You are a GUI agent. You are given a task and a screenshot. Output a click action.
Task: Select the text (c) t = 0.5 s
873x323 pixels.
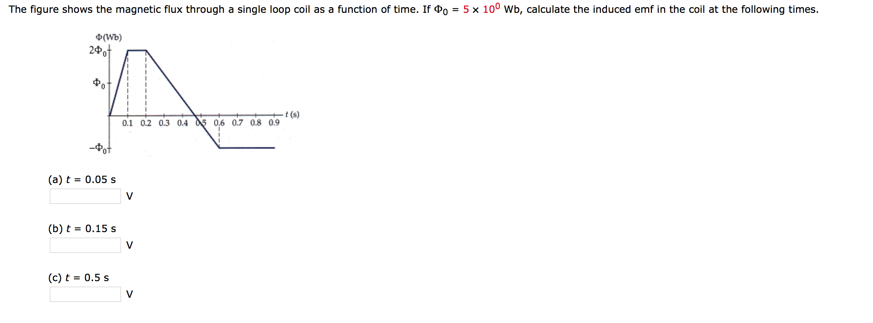[x=78, y=277]
